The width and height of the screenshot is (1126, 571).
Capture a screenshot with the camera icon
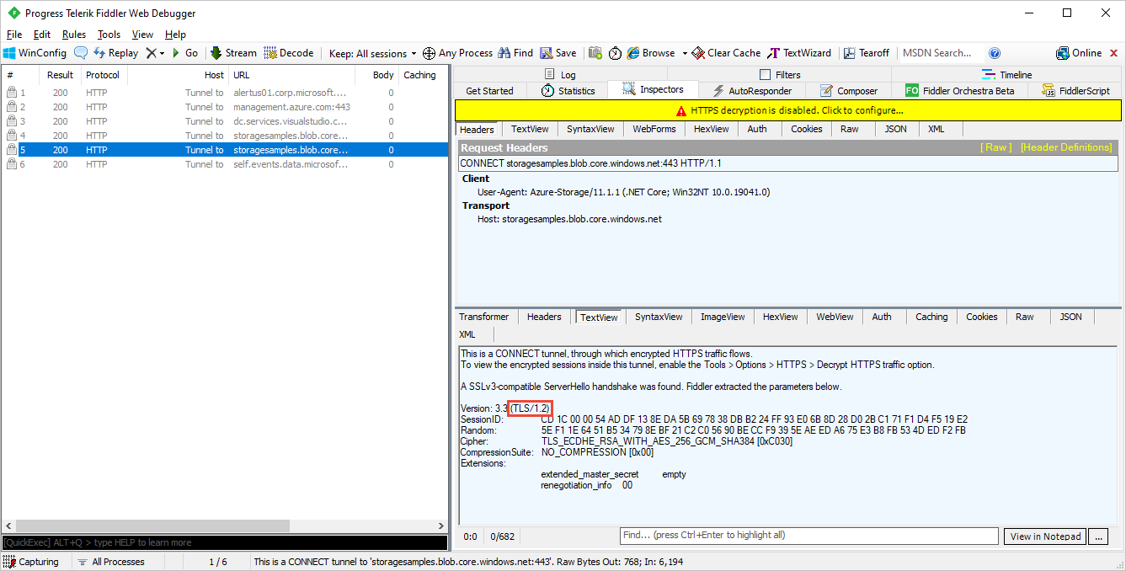point(595,52)
